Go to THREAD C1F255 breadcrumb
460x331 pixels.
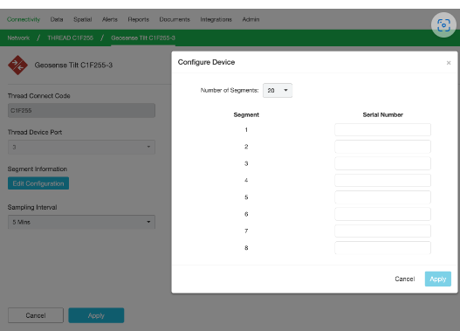[x=71, y=38]
